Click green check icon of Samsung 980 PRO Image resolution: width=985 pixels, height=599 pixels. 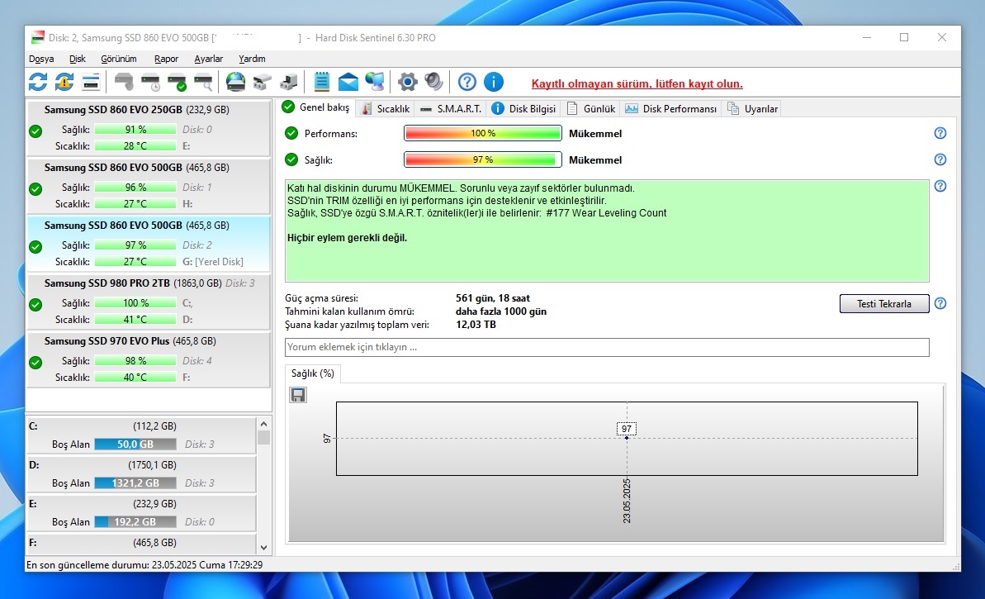pyautogui.click(x=36, y=305)
